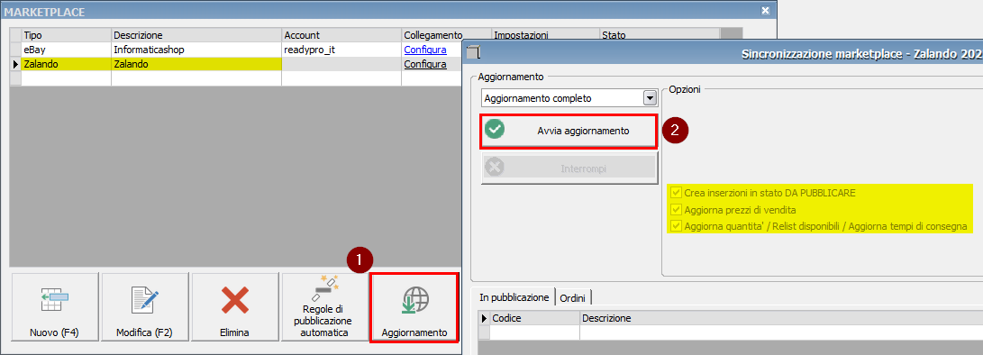Viewport: 983px width, 355px height.
Task: Open the eBay Configura link
Action: 425,50
